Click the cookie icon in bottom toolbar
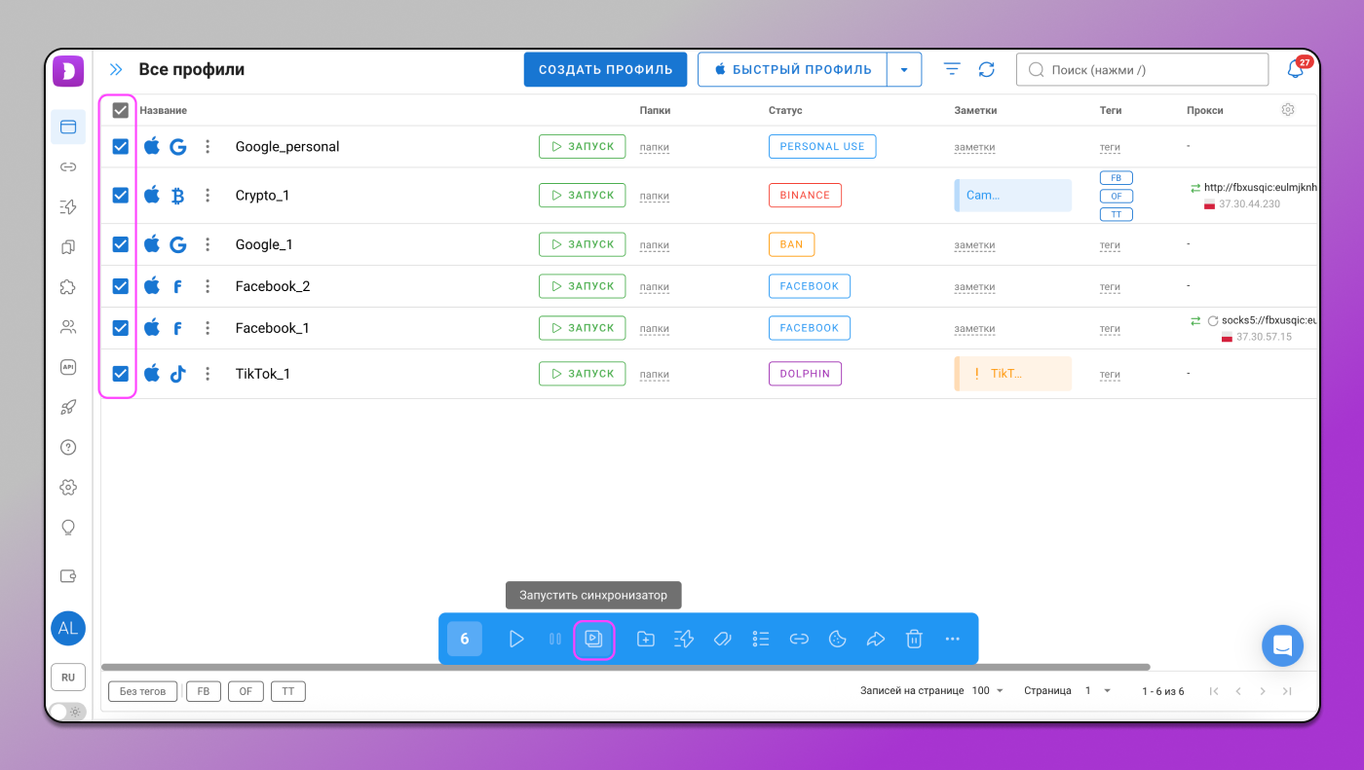This screenshot has height=770, width=1364. click(837, 640)
